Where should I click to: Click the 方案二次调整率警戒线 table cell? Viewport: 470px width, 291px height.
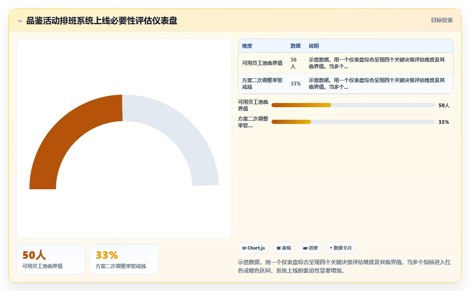262,83
